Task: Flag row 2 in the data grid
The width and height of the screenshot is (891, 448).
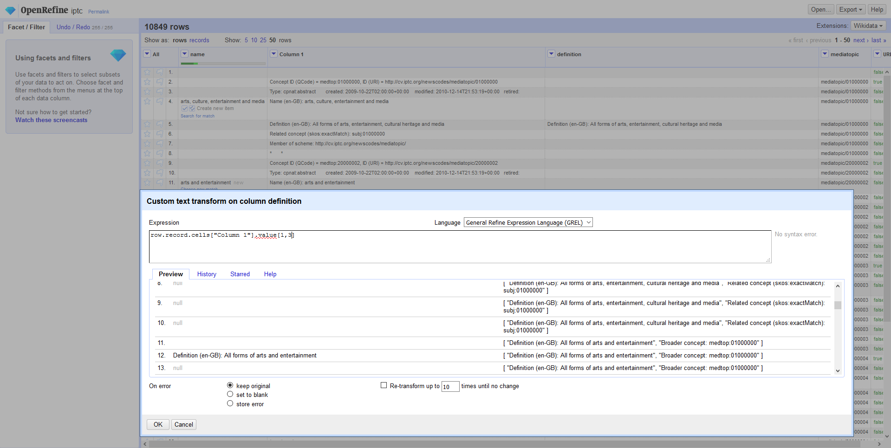Action: coord(159,82)
